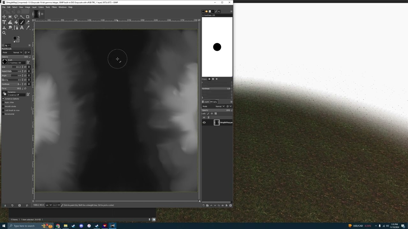This screenshot has height=229, width=408.
Task: Open the status bar zoom percentage dropdown
Action: point(56,205)
